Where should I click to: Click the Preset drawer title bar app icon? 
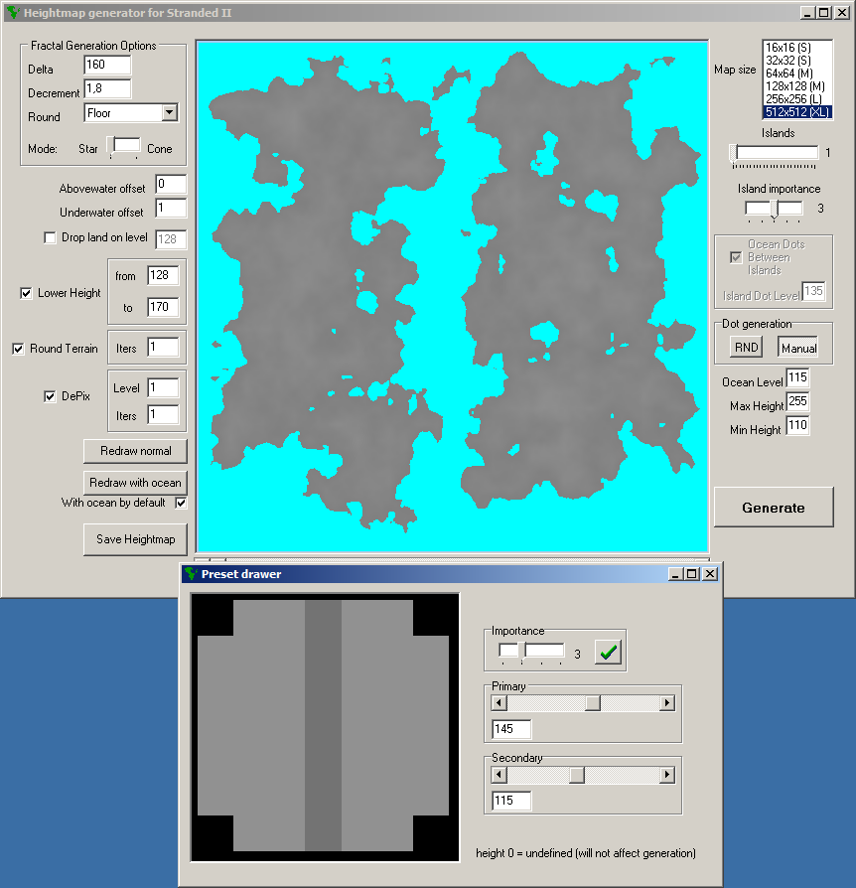(x=191, y=574)
